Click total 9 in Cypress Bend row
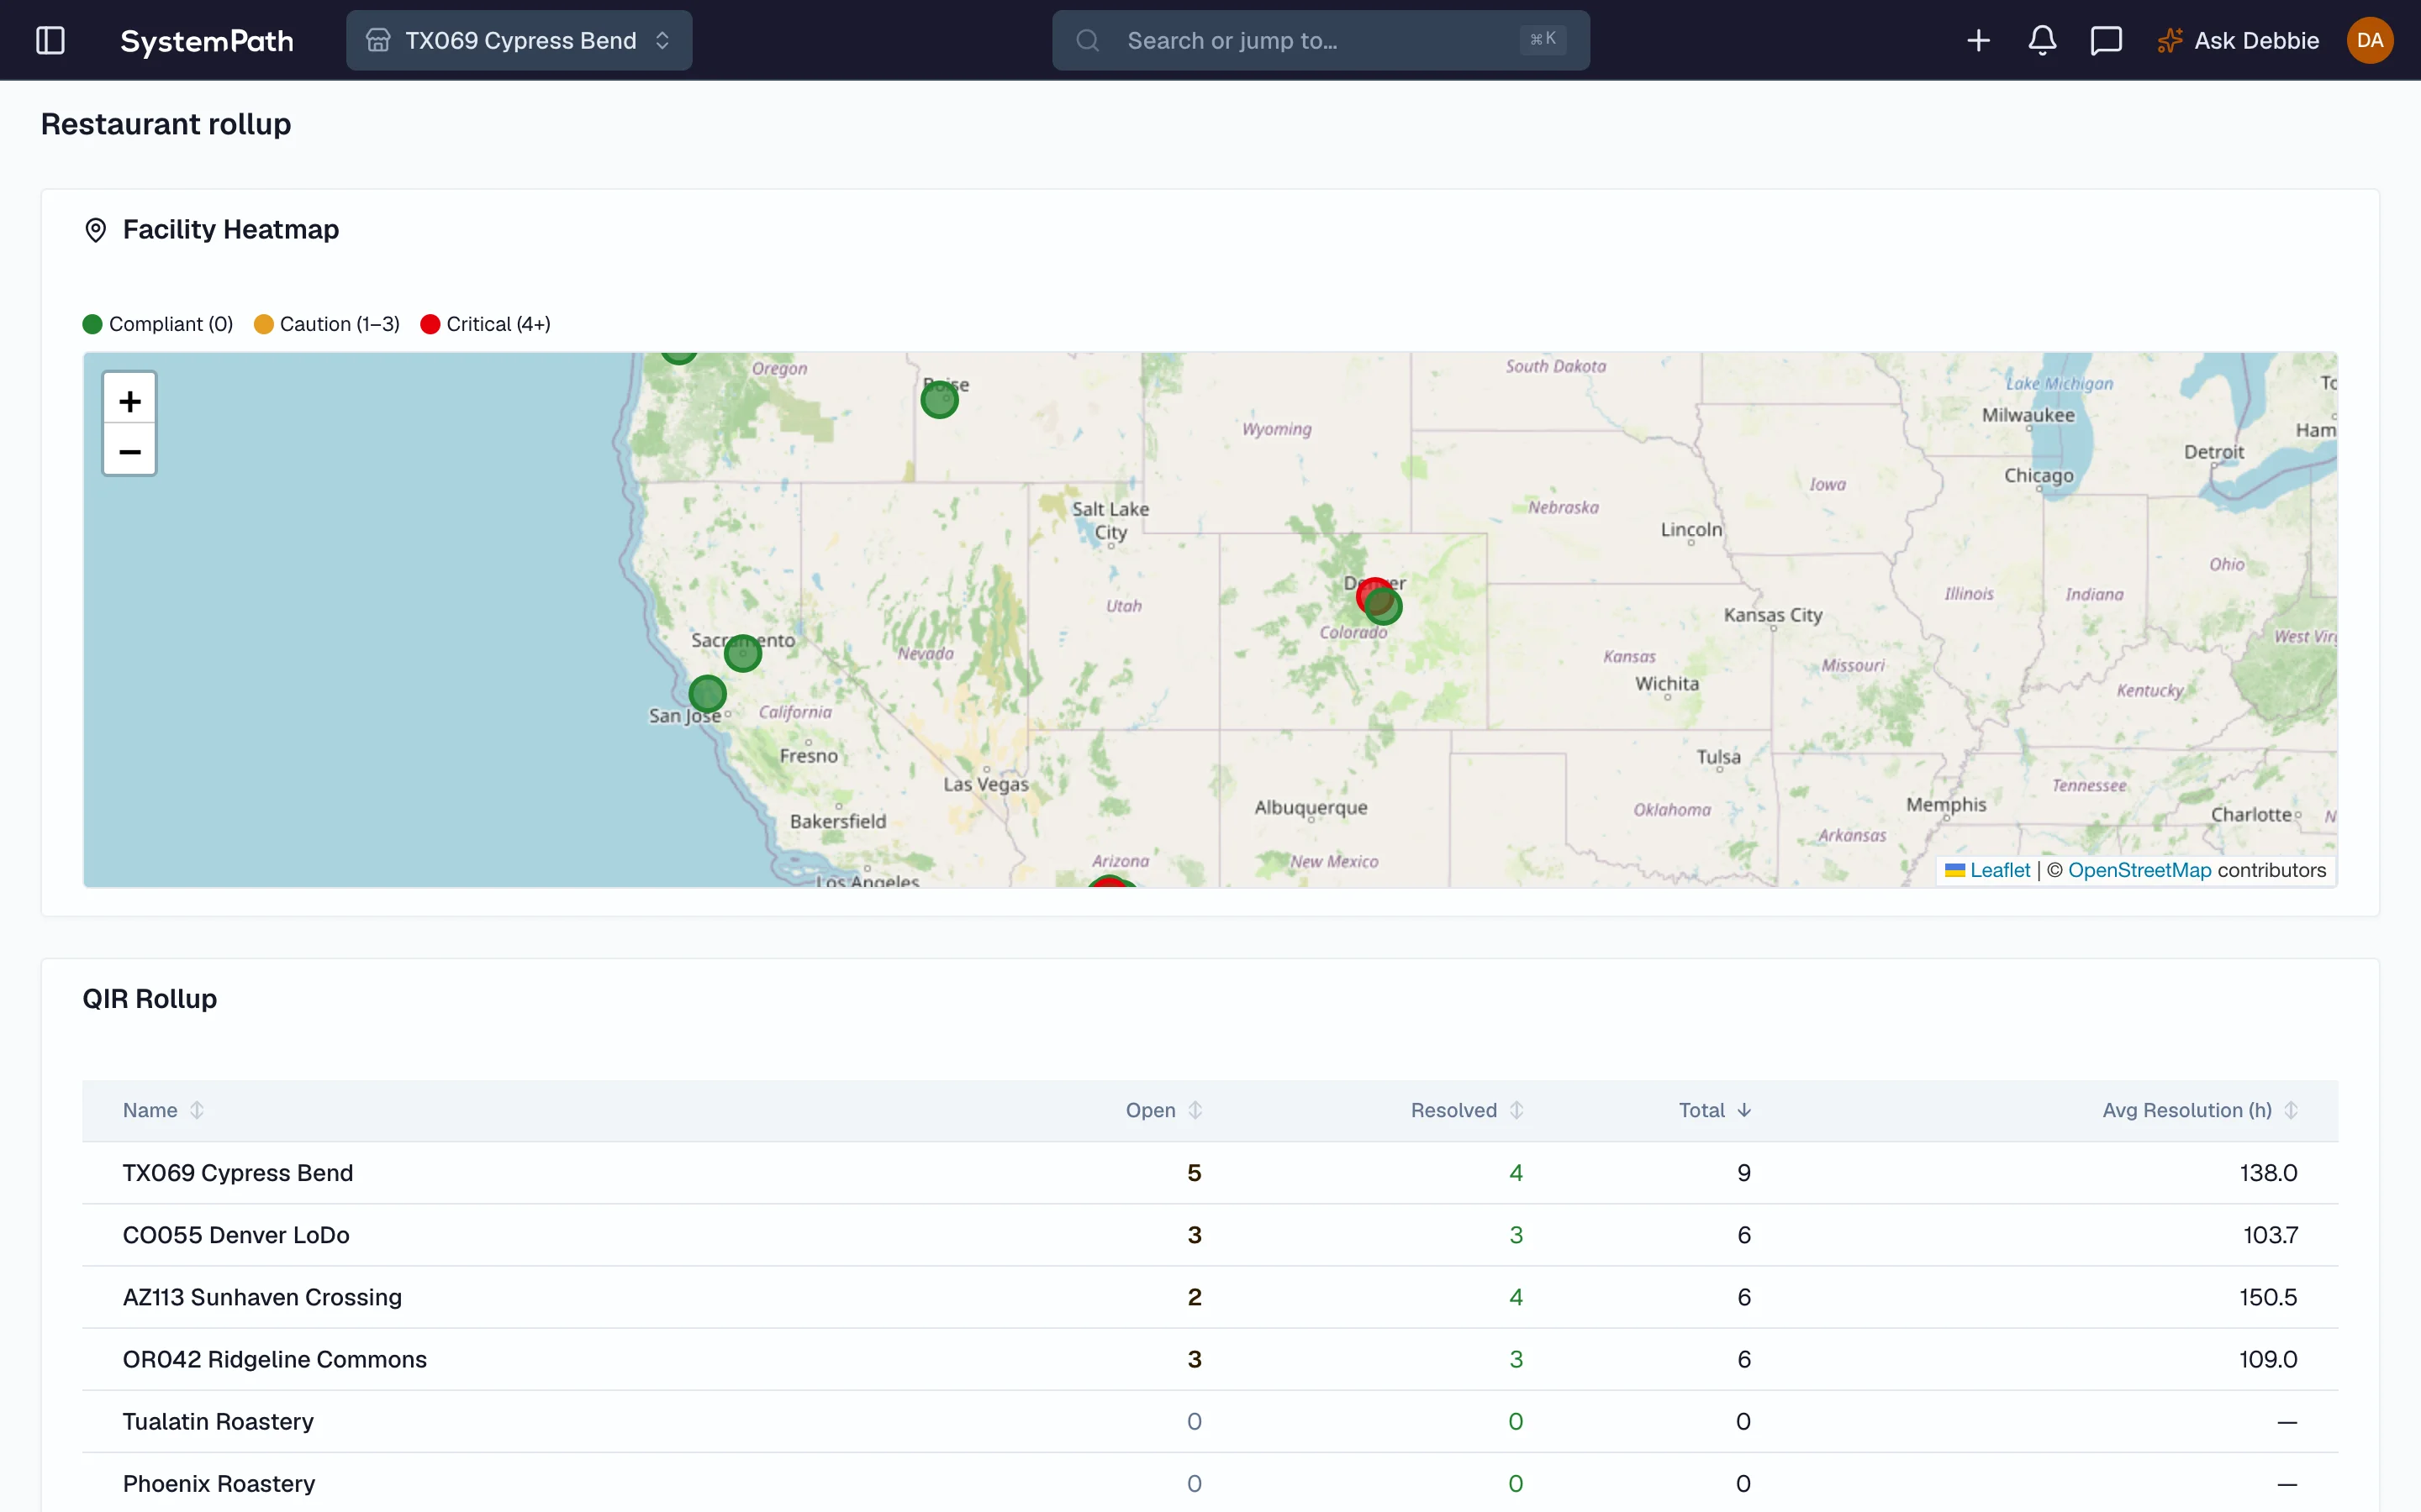Screen dimensions: 2421x1512 (x=1743, y=1172)
